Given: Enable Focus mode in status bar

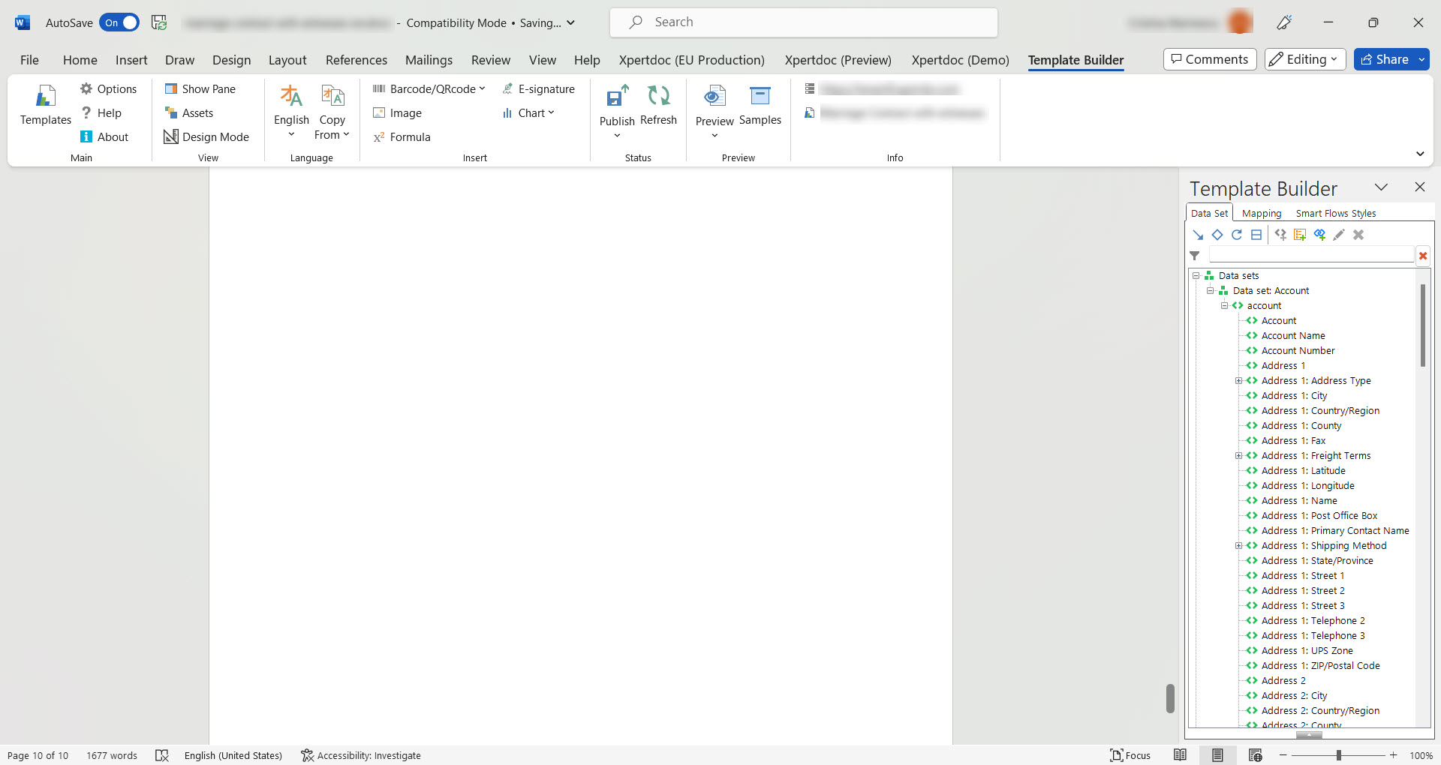Looking at the screenshot, I should click(1130, 755).
